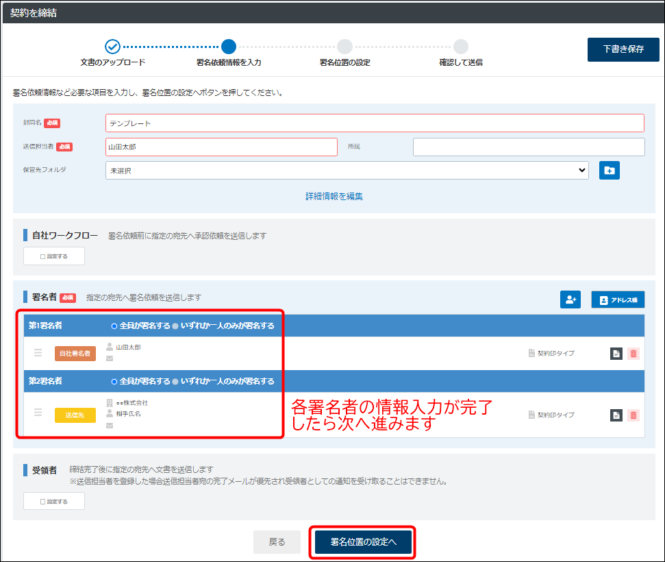Click the 契約を締結 title text
This screenshot has height=562, width=665.
tap(33, 13)
